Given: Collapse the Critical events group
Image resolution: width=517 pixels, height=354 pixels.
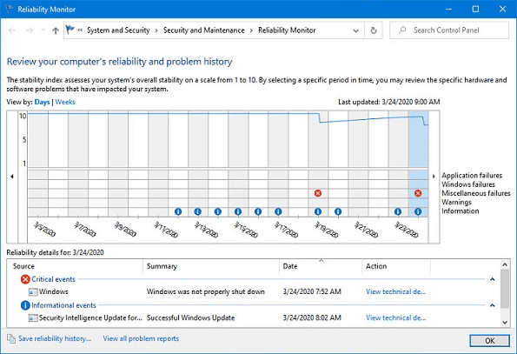Looking at the screenshot, I should pos(493,279).
